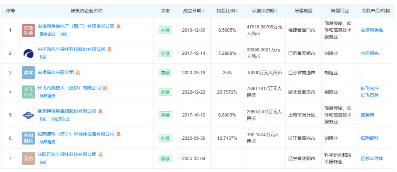Select the date 2025-03-04

(194, 158)
